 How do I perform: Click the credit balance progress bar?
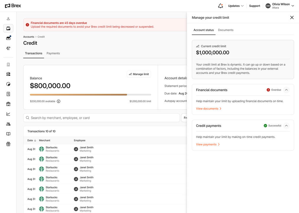[90, 95]
